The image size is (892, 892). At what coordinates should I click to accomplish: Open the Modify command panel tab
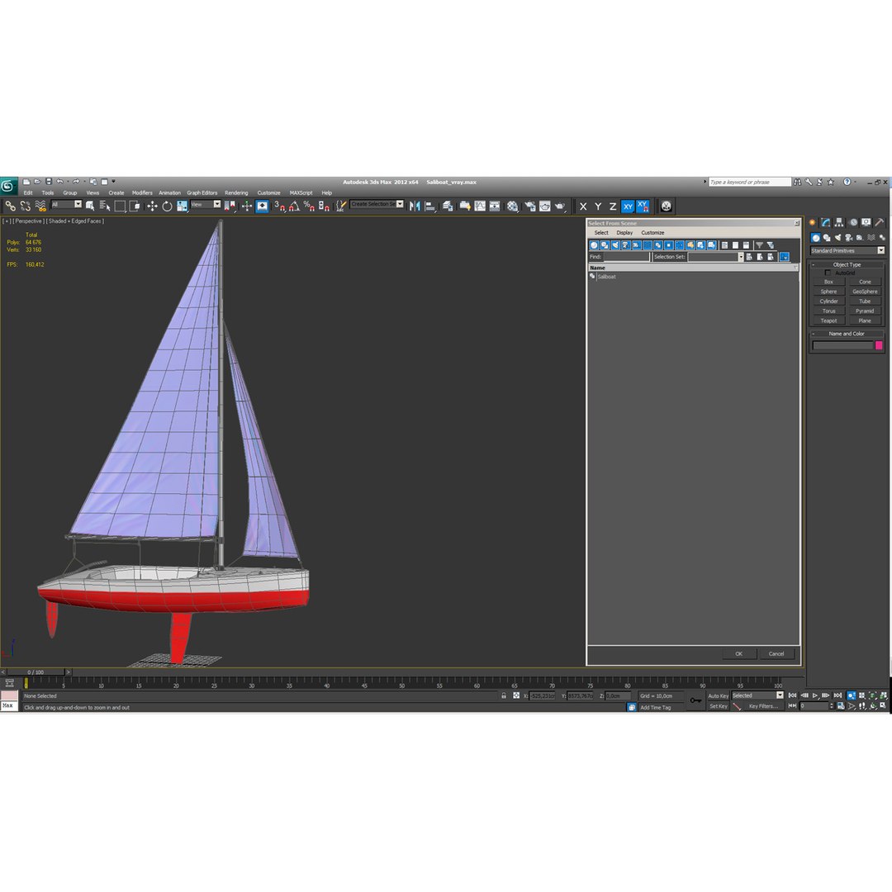coord(825,222)
